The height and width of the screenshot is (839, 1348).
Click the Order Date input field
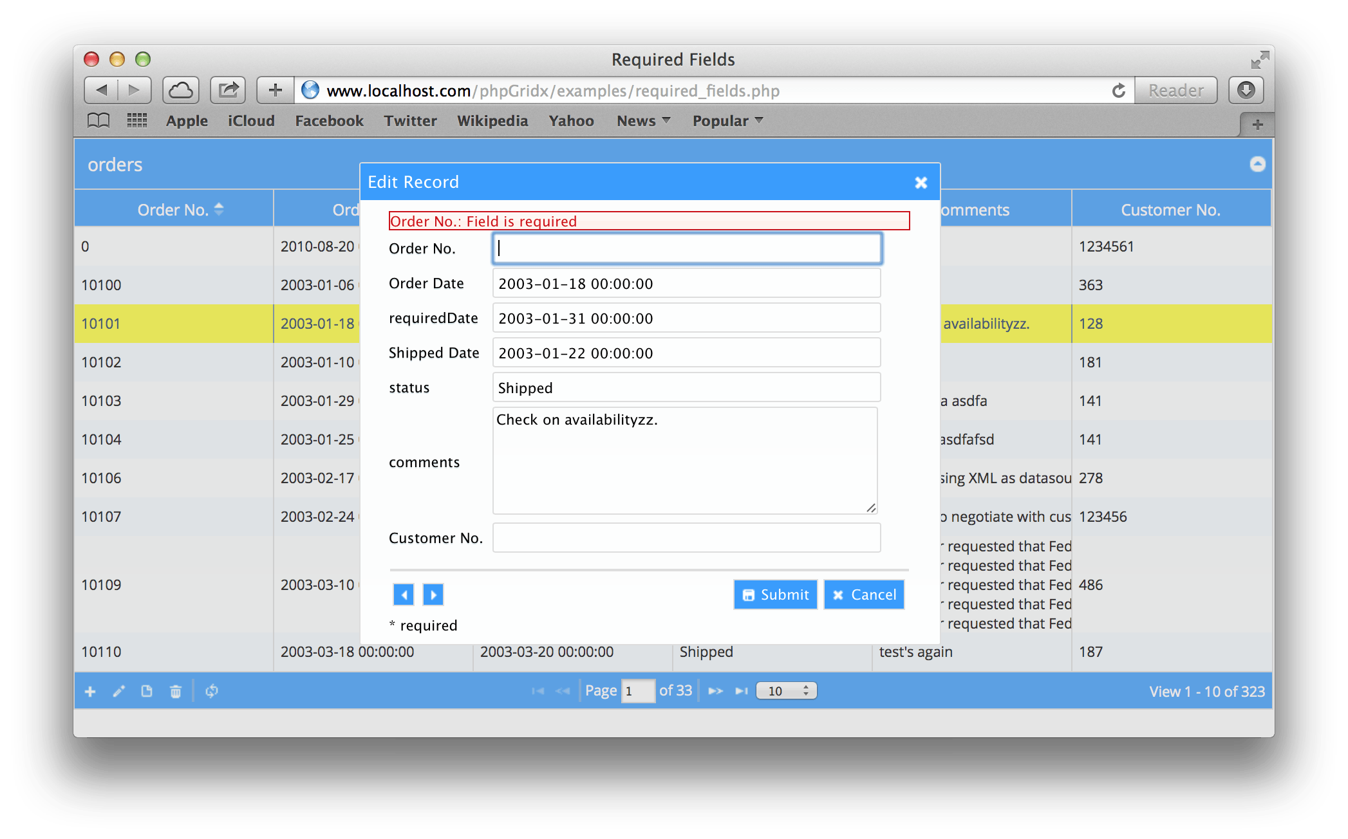687,283
